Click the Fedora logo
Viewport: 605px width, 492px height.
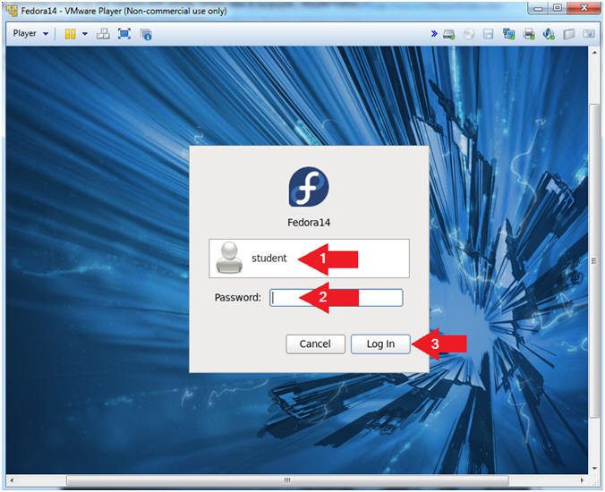pyautogui.click(x=309, y=187)
